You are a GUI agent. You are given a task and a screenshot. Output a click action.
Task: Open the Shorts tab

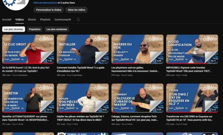click(32, 20)
